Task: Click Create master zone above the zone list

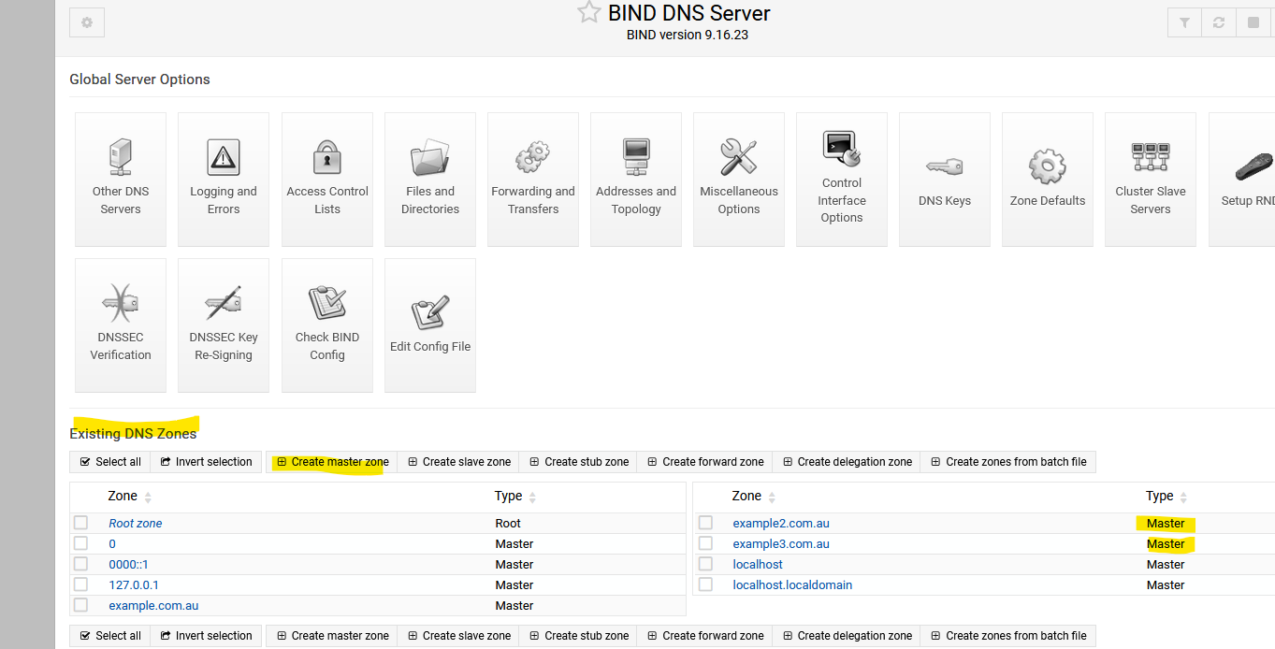Action: [x=332, y=462]
